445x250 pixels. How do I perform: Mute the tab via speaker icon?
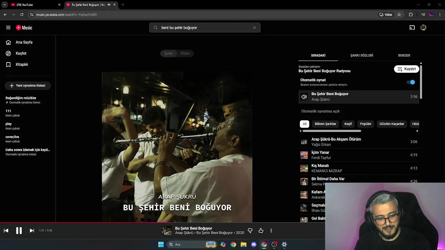pos(109,5)
